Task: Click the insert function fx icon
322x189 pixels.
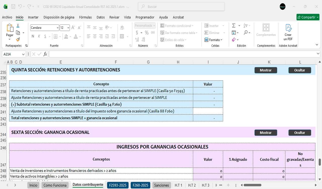Action: [x=45, y=54]
